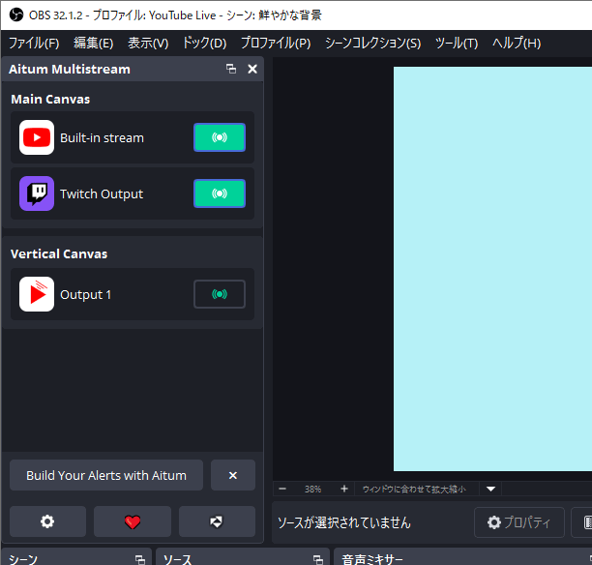Image resolution: width=592 pixels, height=565 pixels.
Task: Click ウィンドウに合わせて拡大縮小 scaling label
Action: click(414, 490)
